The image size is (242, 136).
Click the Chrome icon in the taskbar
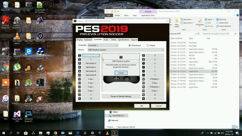(x=56, y=133)
